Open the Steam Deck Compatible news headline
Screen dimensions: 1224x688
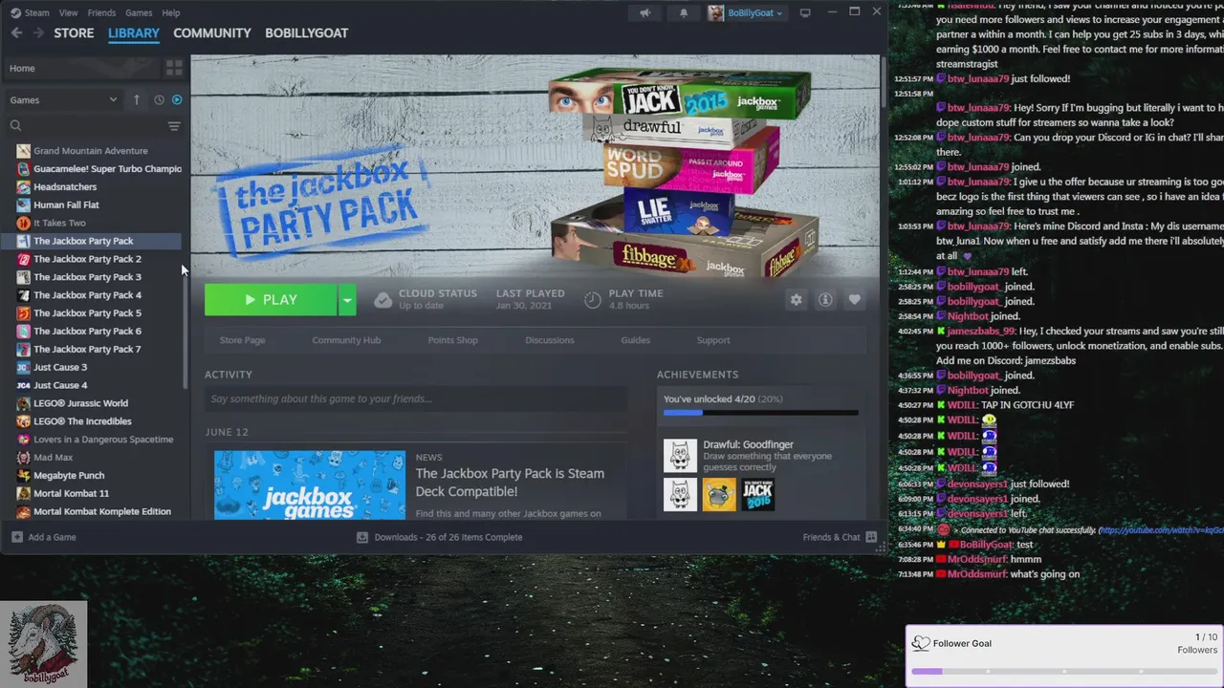[510, 483]
